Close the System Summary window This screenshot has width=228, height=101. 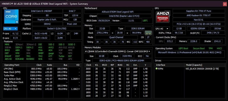coord(225,4)
